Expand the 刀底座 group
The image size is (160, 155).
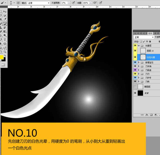138,70
